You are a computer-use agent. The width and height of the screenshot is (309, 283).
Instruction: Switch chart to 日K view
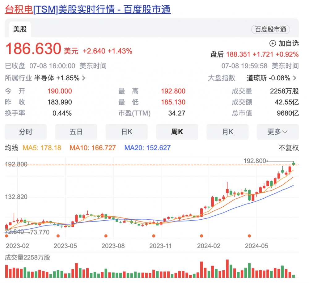click(x=126, y=132)
